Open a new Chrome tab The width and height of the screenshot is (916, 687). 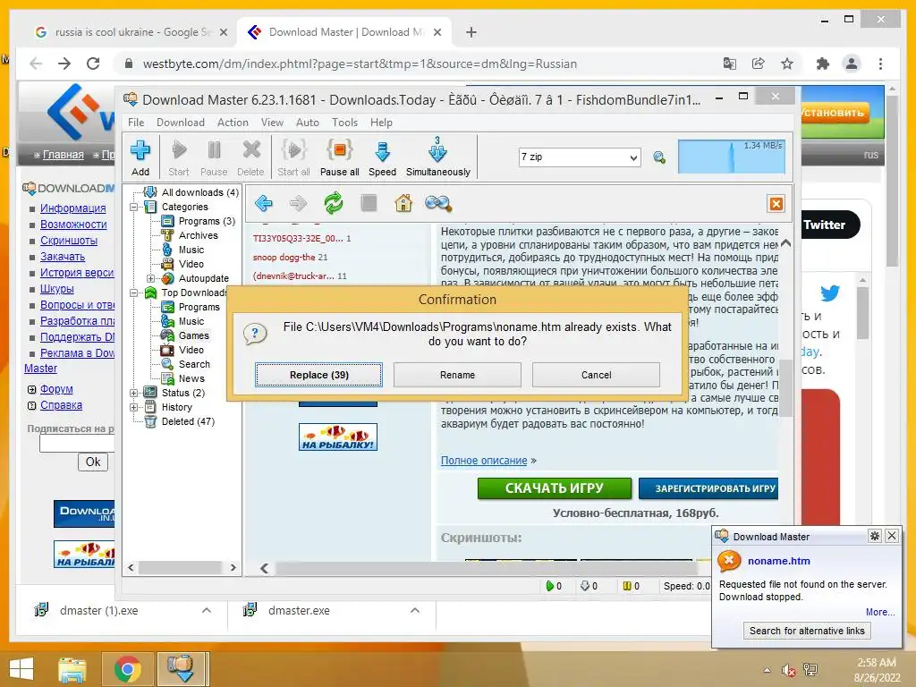tap(471, 32)
